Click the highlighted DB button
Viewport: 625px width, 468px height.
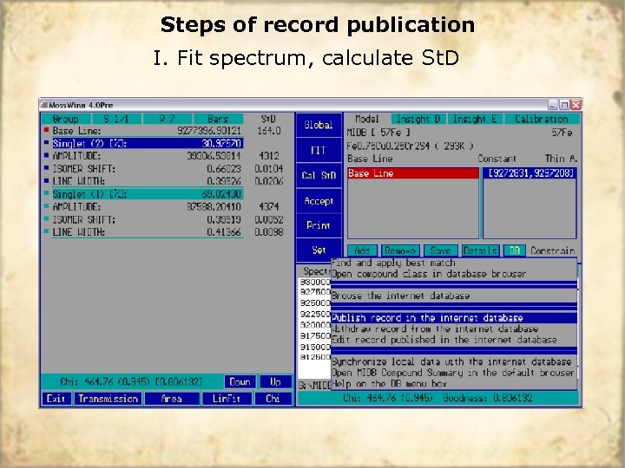[x=515, y=250]
